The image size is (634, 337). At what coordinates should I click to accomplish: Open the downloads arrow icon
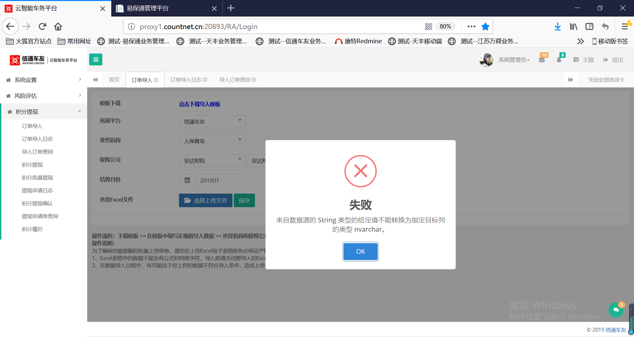click(x=558, y=26)
